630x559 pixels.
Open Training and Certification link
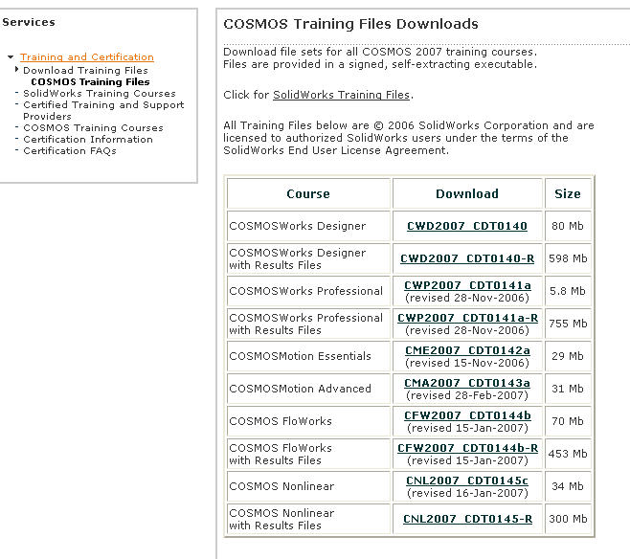click(x=87, y=57)
